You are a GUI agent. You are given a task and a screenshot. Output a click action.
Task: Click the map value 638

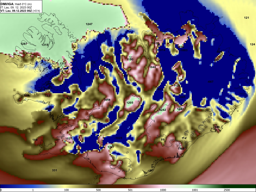(x=69, y=98)
